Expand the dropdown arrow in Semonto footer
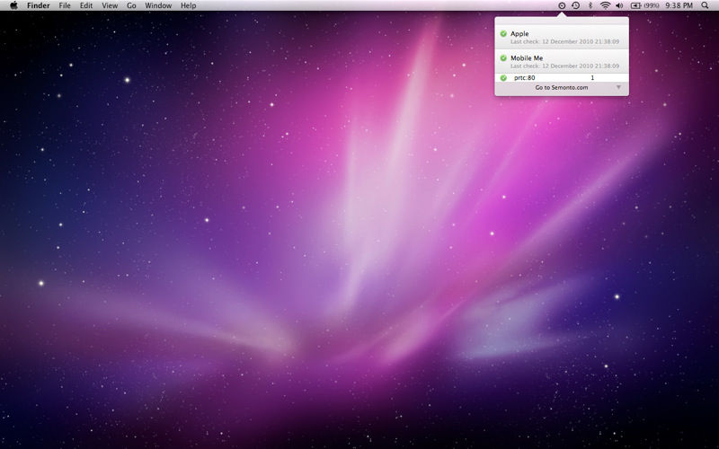719x449 pixels. coord(618,87)
